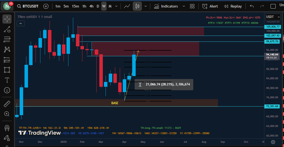284x147 pixels.
Task: Click the Alert button
Action: (x=210, y=6)
